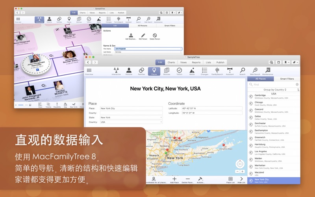Switch to Reports tab in front window
This screenshot has height=197, width=315.
(x=196, y=62)
